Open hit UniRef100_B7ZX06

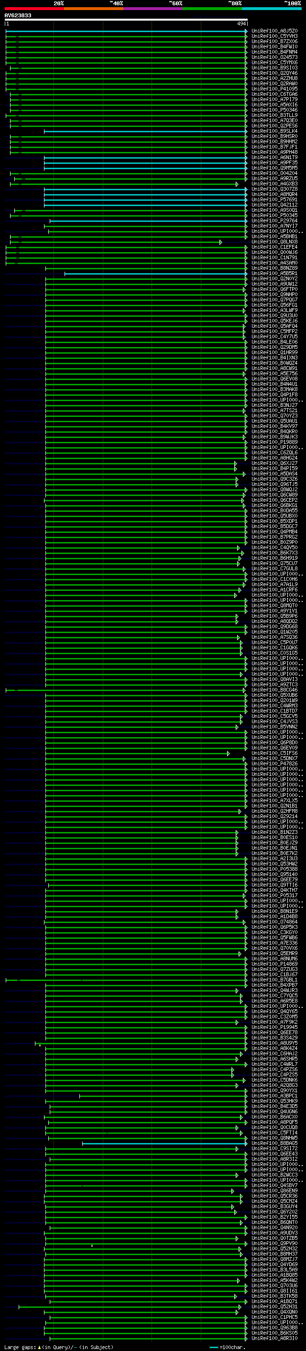(x=274, y=41)
